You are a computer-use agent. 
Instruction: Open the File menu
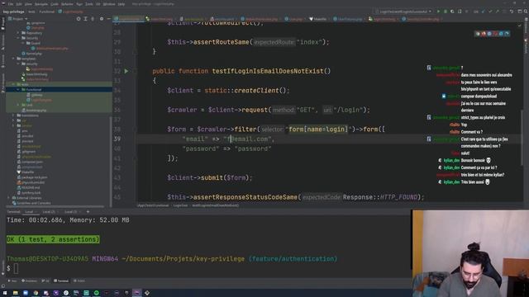coord(11,4)
